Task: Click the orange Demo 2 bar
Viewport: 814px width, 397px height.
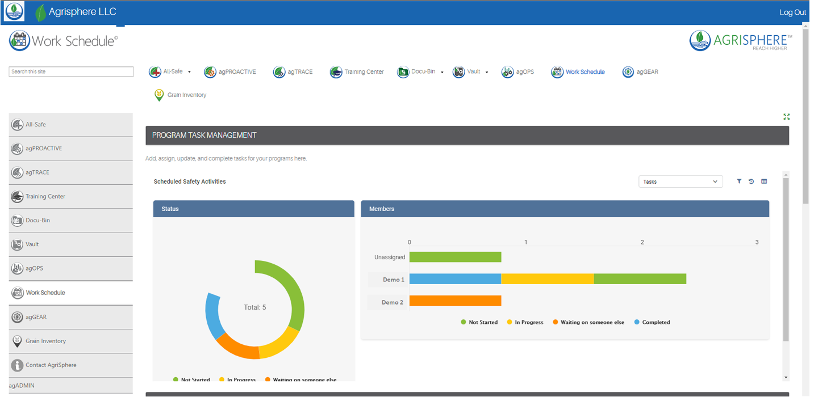Action: point(455,302)
